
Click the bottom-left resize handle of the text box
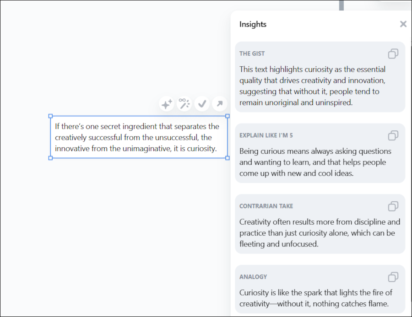coord(50,158)
